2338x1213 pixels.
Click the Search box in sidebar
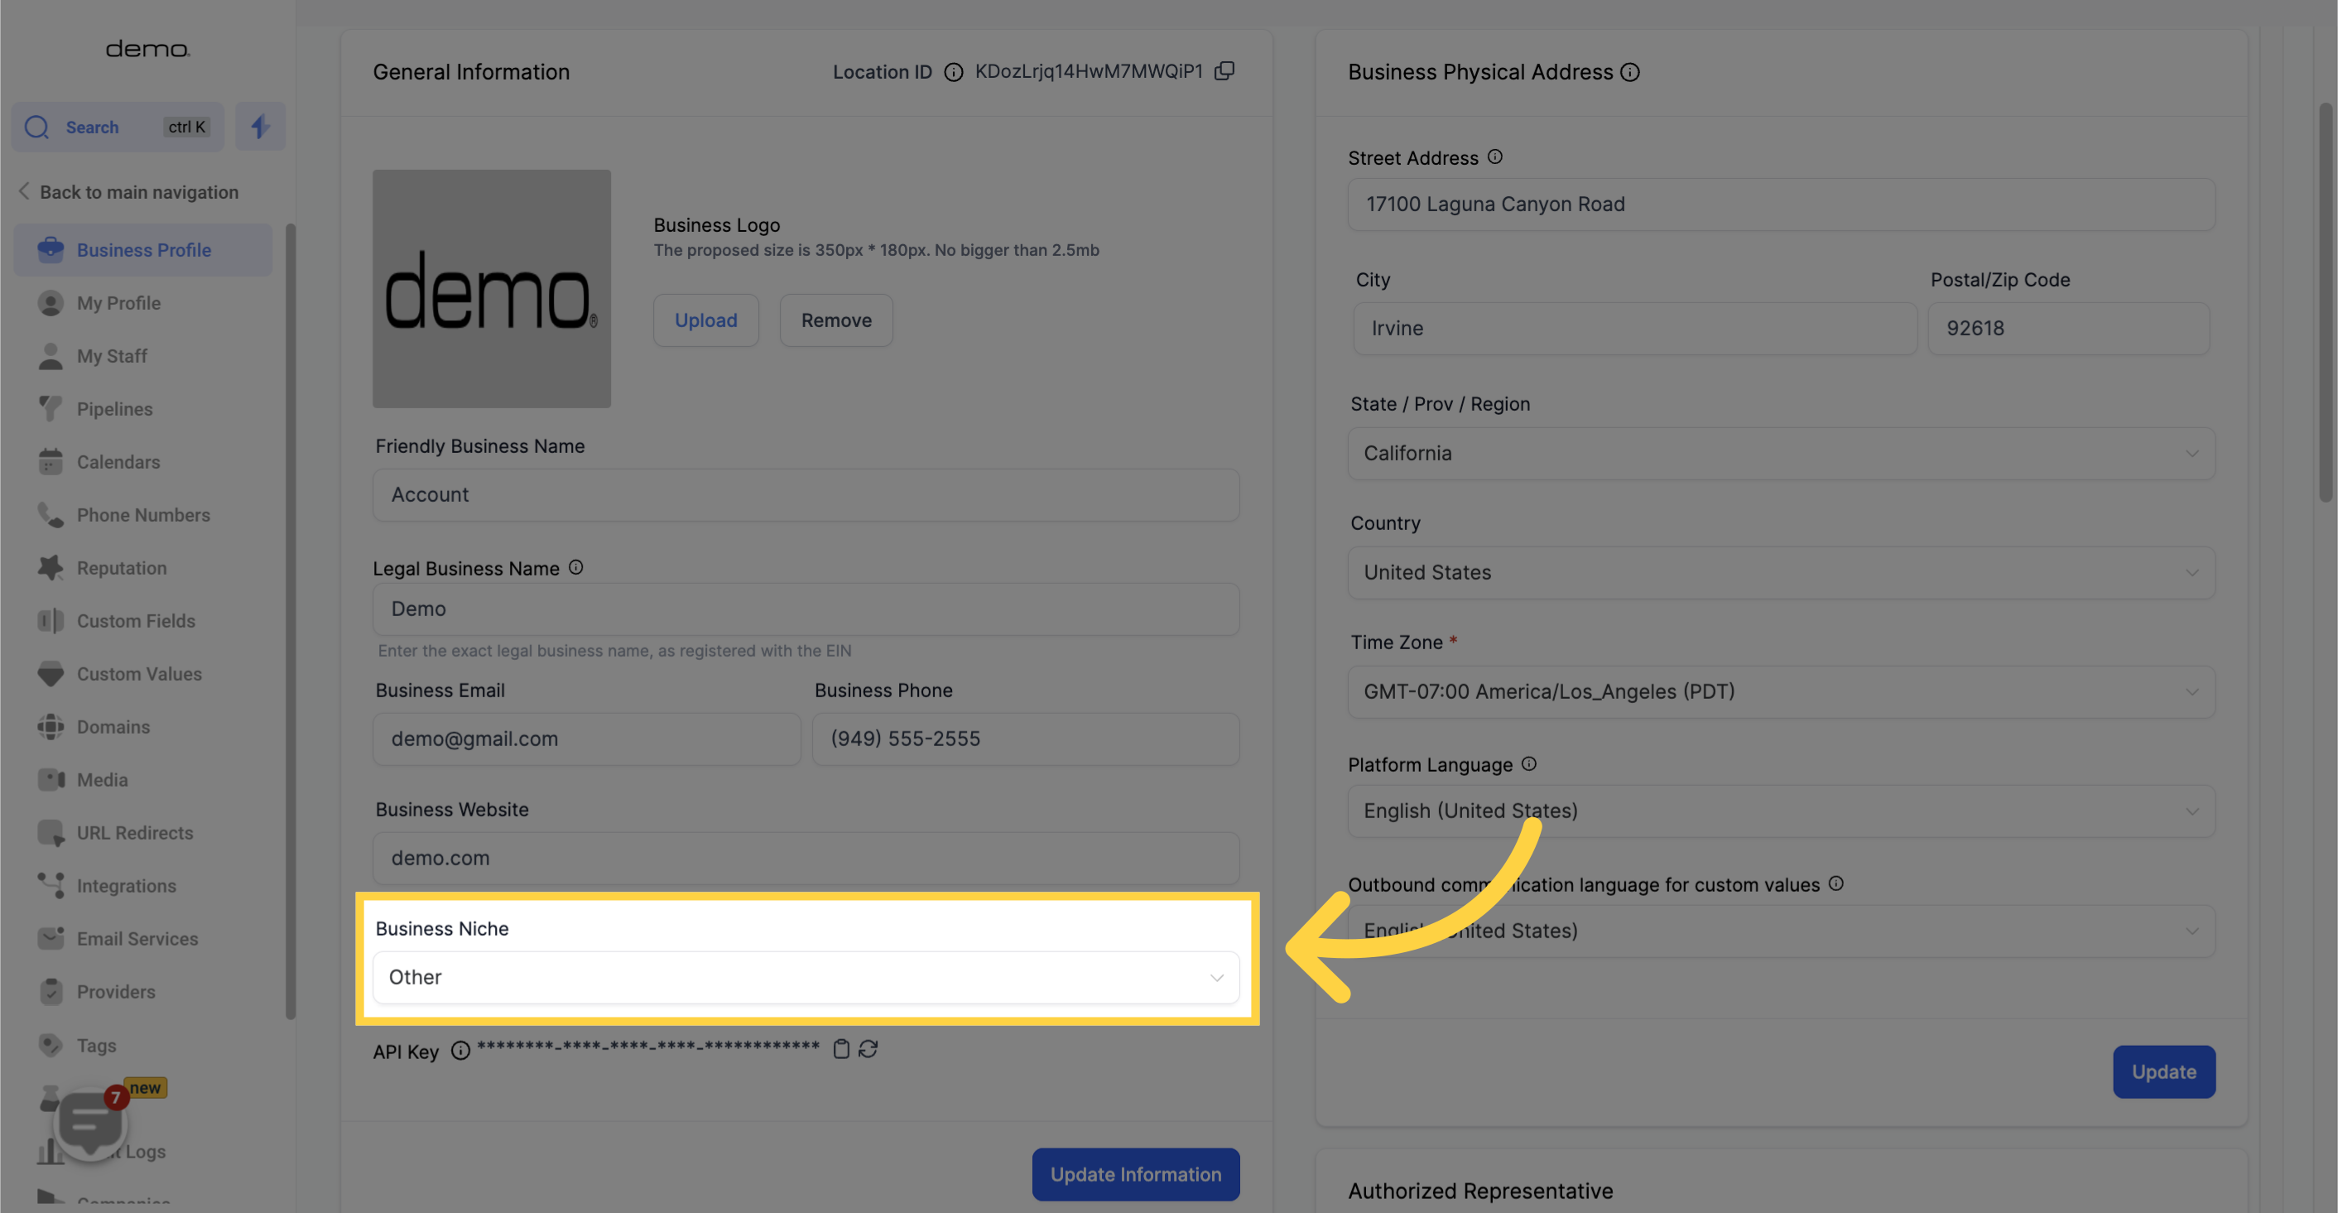tap(118, 128)
